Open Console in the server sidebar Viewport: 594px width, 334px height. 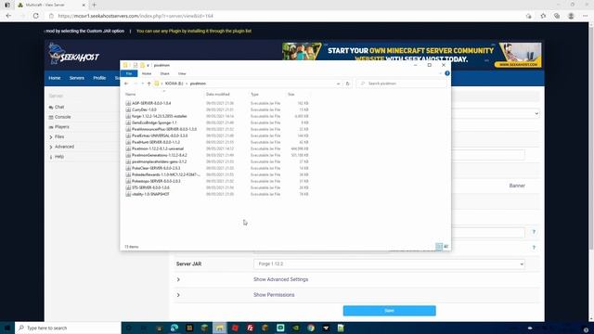62,117
